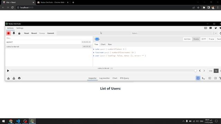
Task: Toggle the persist pin icon
Action: [x=14, y=33]
